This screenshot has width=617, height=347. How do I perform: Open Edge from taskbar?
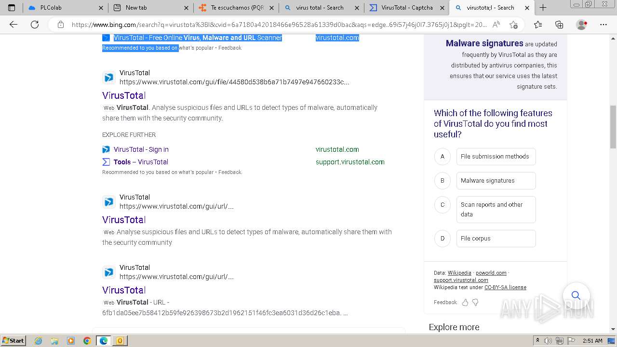(104, 341)
